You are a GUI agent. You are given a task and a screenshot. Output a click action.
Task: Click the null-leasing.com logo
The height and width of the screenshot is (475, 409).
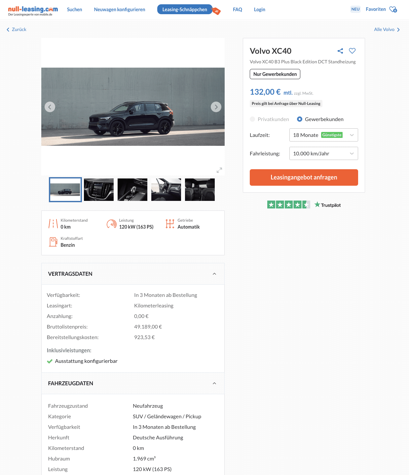click(x=33, y=11)
